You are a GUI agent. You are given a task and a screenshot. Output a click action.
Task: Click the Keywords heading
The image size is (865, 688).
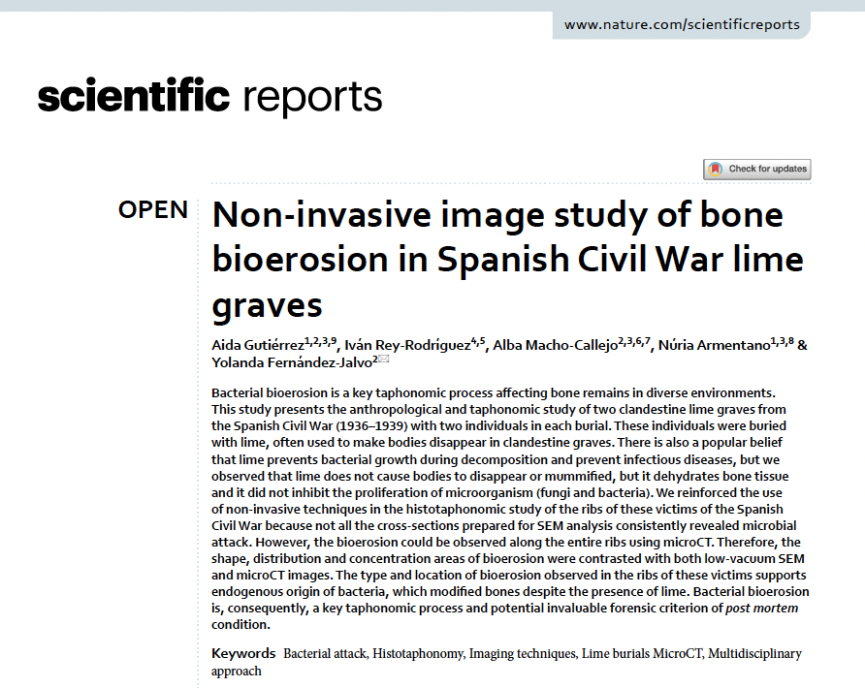pyautogui.click(x=242, y=654)
